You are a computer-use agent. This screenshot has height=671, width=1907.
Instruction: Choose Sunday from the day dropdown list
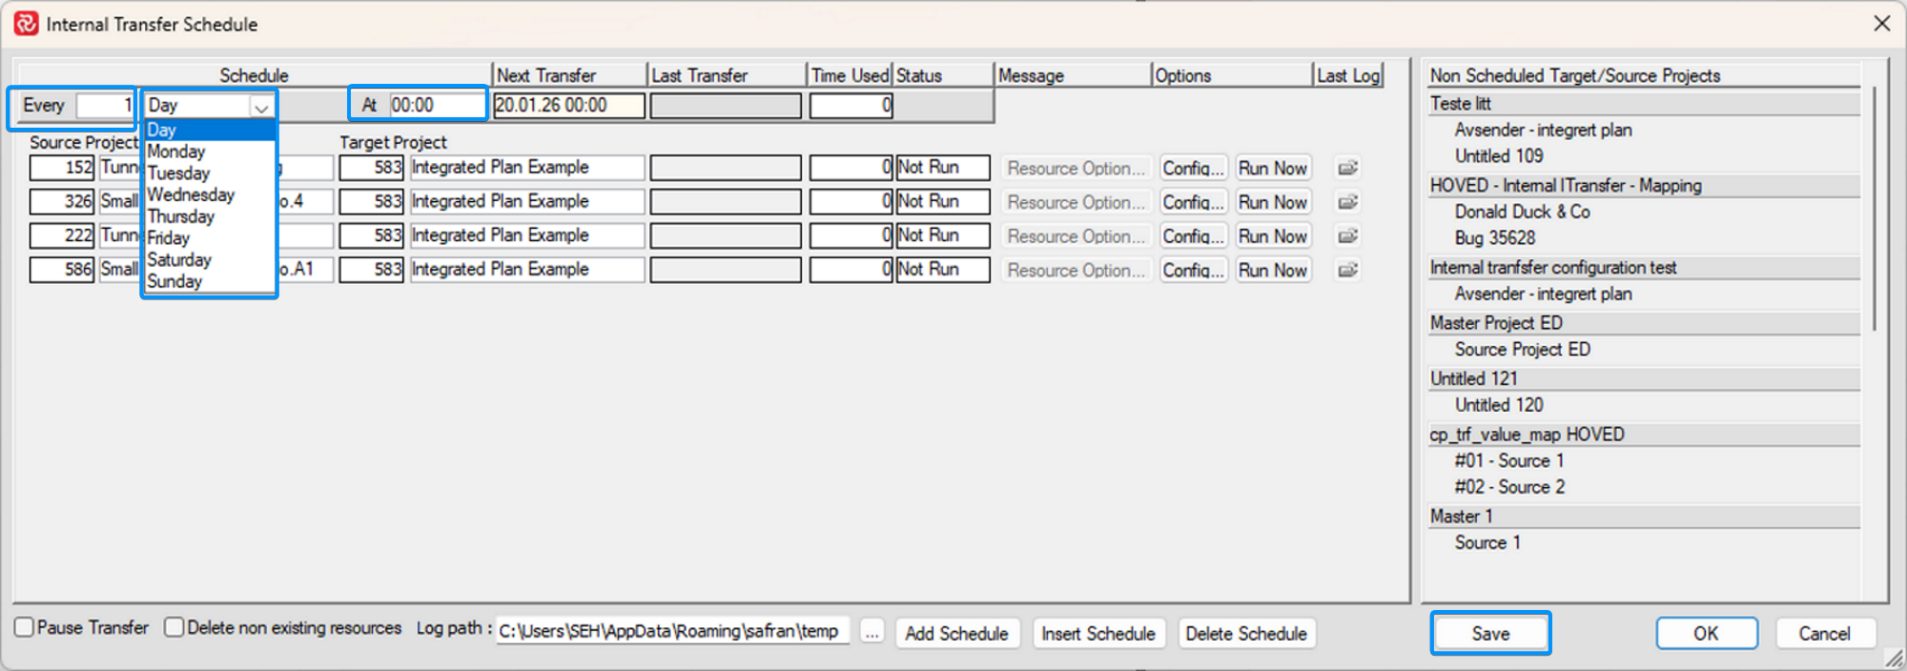174,281
